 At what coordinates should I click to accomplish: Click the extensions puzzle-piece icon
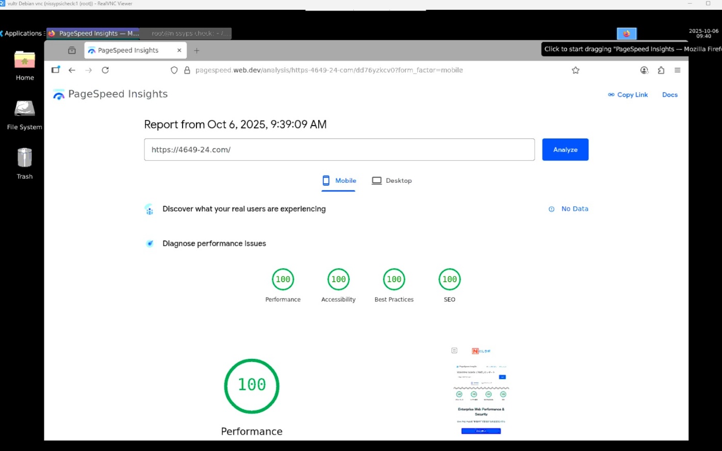(661, 70)
